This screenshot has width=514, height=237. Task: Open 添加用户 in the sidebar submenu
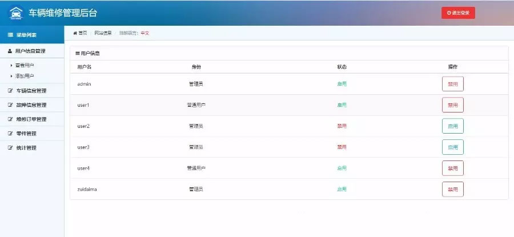pos(25,76)
